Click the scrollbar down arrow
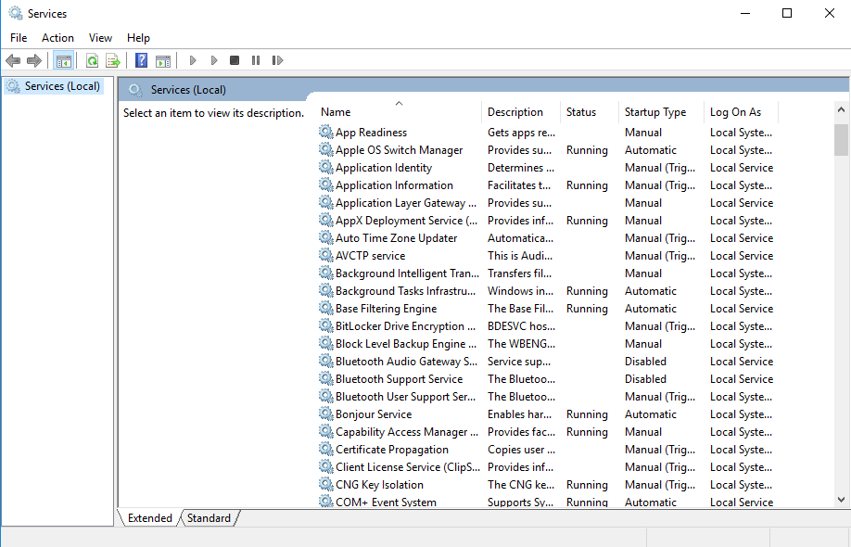The width and height of the screenshot is (851, 547). 841,499
